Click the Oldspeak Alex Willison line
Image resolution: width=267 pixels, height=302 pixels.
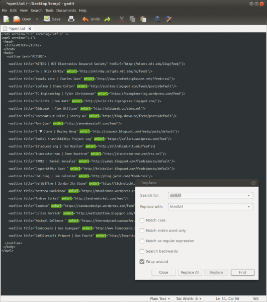77,109
